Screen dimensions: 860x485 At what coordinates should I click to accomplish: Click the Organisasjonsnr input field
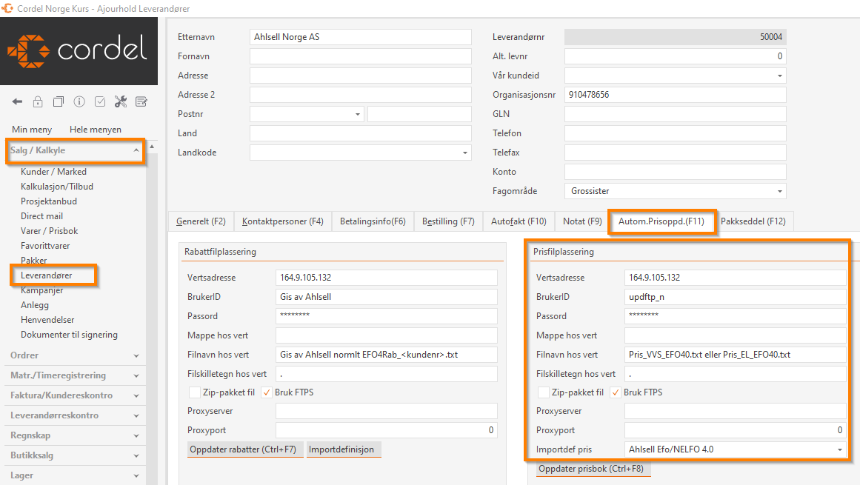click(x=675, y=95)
